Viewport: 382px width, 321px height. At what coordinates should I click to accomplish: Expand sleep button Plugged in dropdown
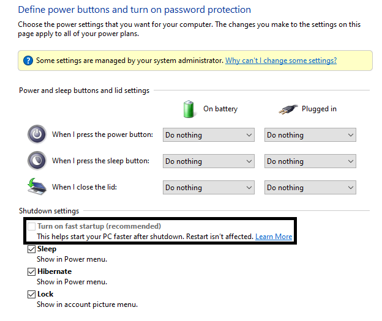(310, 161)
